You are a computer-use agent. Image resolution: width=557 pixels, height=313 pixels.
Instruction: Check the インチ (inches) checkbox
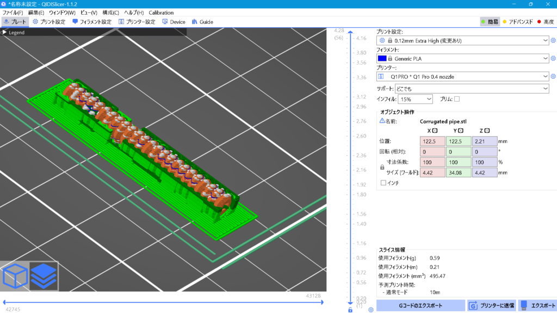point(383,183)
